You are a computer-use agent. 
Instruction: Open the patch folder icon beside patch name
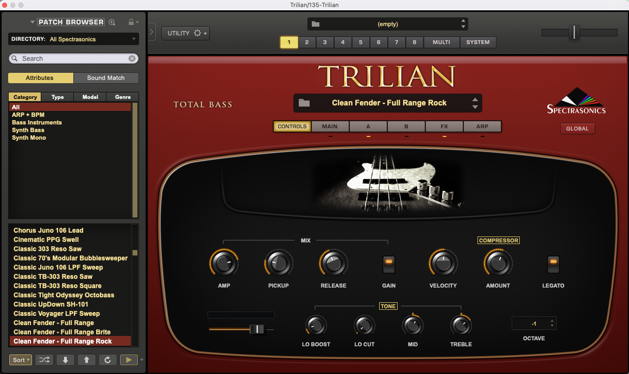coord(304,103)
